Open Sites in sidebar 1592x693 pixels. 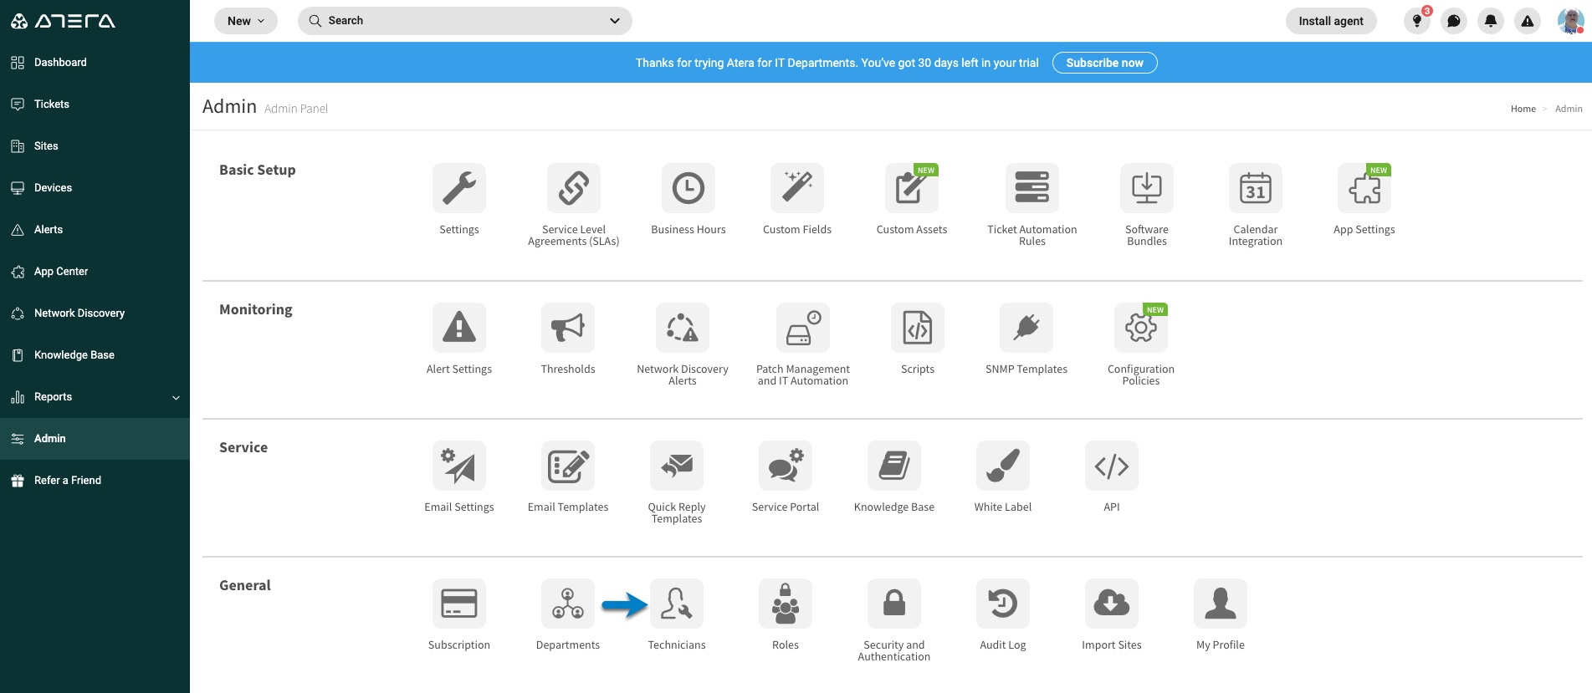[x=95, y=146]
